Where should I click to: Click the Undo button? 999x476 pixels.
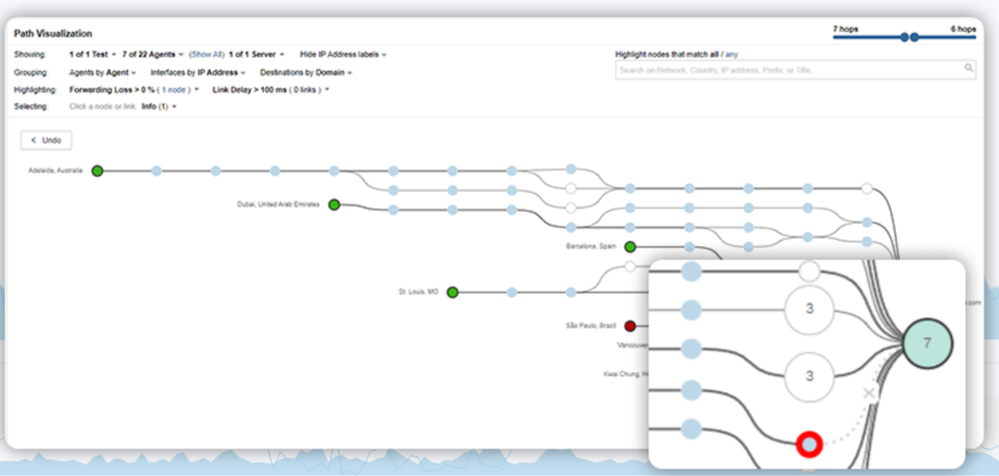[46, 140]
